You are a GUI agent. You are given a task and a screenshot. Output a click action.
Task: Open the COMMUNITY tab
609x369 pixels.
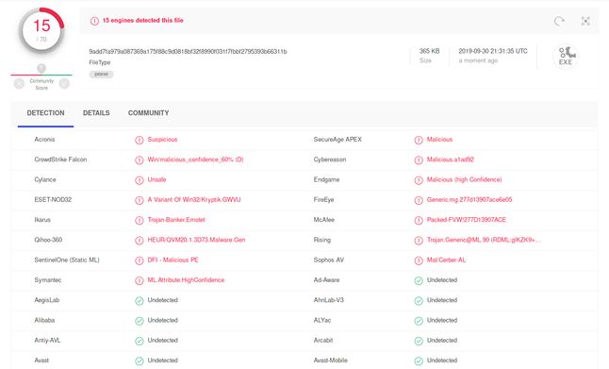tap(148, 113)
